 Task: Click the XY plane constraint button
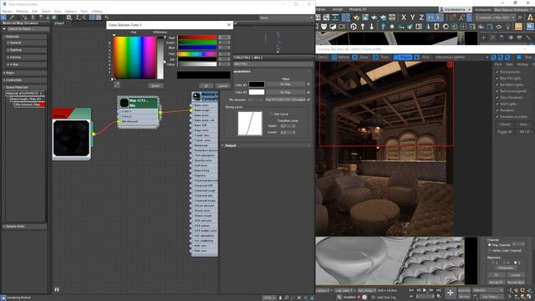[431, 17]
